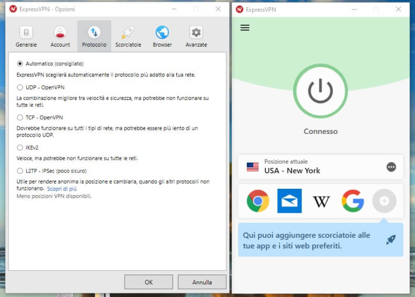Viewport: 415px width, 297px height.
Task: Select the Protocollo tab
Action: click(94, 36)
